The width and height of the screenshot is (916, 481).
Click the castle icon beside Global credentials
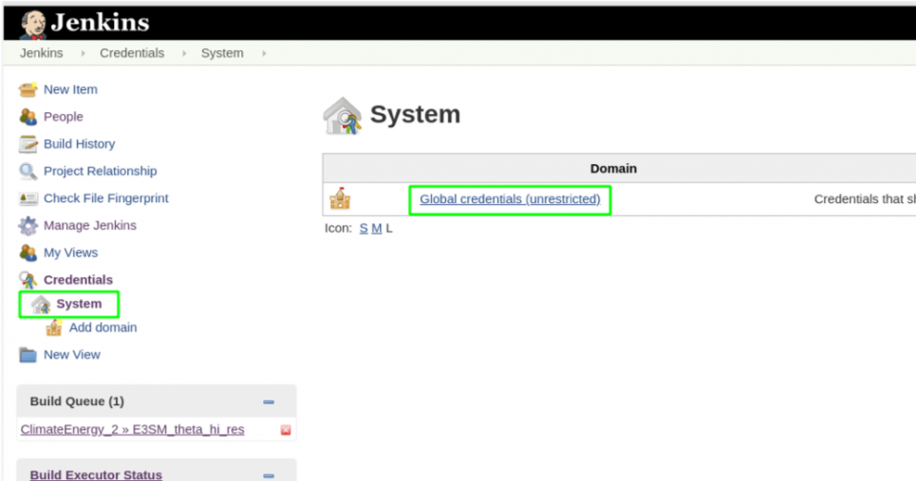(340, 199)
